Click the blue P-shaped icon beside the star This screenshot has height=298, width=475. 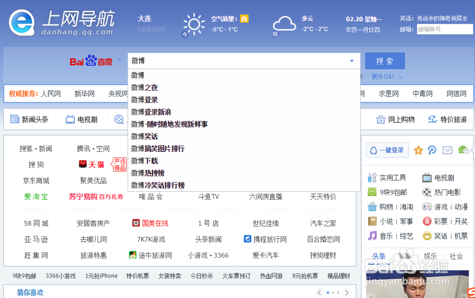click(x=432, y=150)
